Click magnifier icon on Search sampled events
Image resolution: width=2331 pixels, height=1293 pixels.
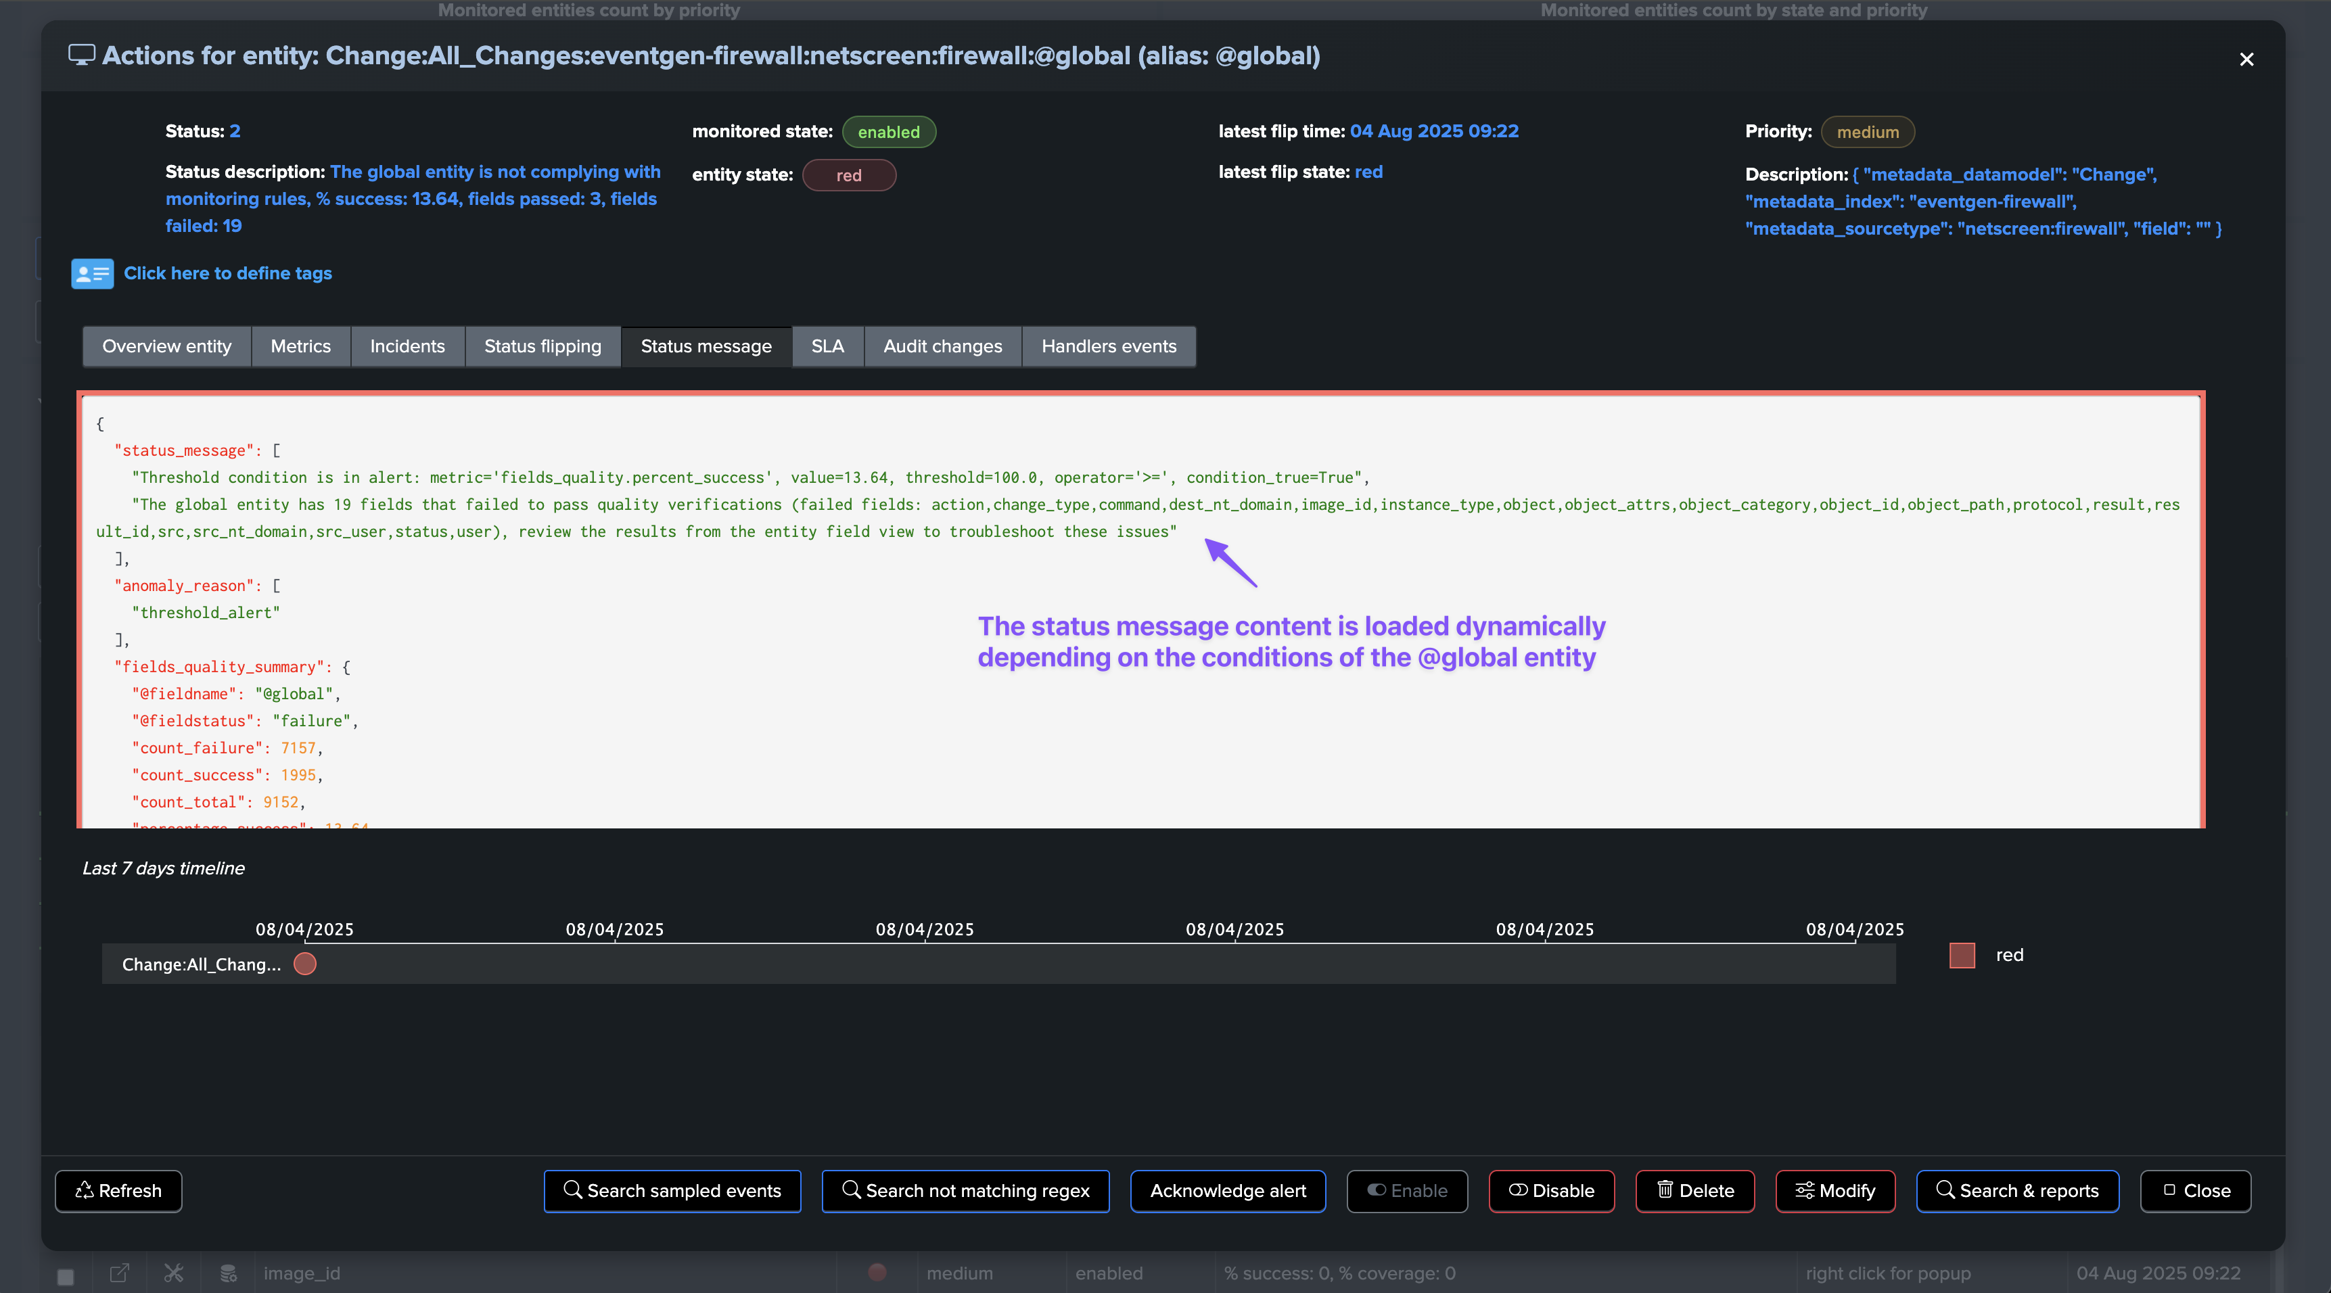click(573, 1189)
